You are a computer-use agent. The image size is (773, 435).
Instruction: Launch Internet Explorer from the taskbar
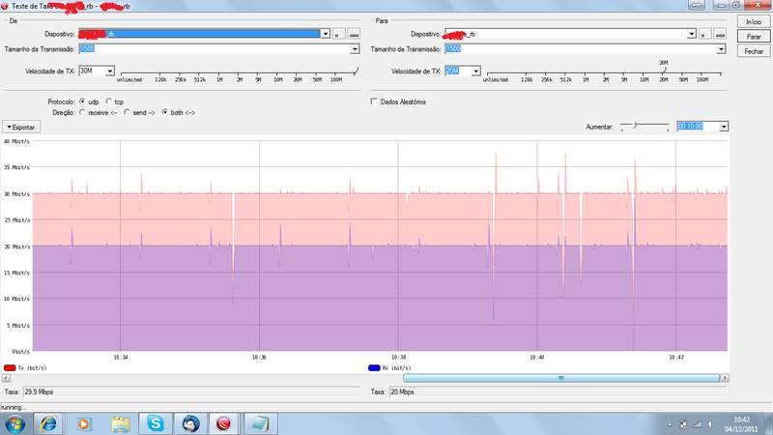point(48,423)
